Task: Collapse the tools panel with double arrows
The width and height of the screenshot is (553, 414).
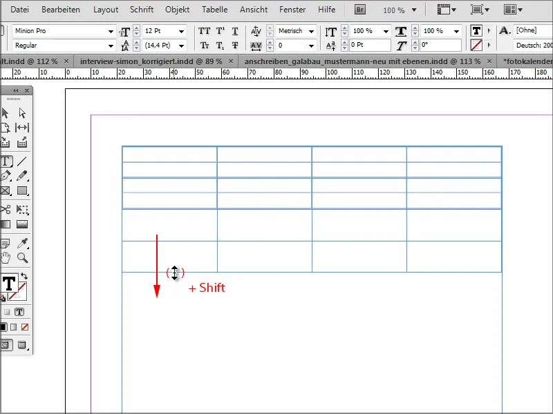Action: tap(15, 91)
